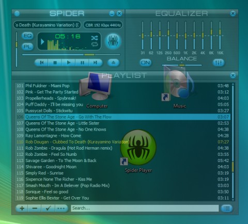Viewport: 248px width, 224px height.
Task: Open the playlist list-view menu button
Action: [227, 209]
